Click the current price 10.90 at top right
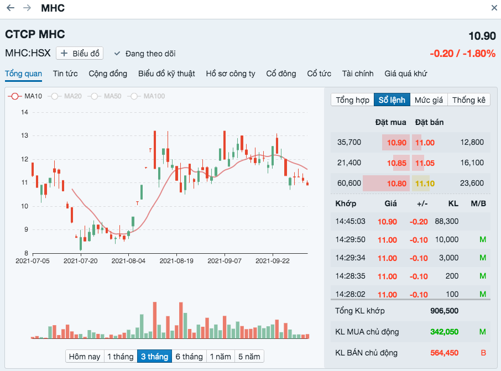501x371 pixels. tap(482, 36)
